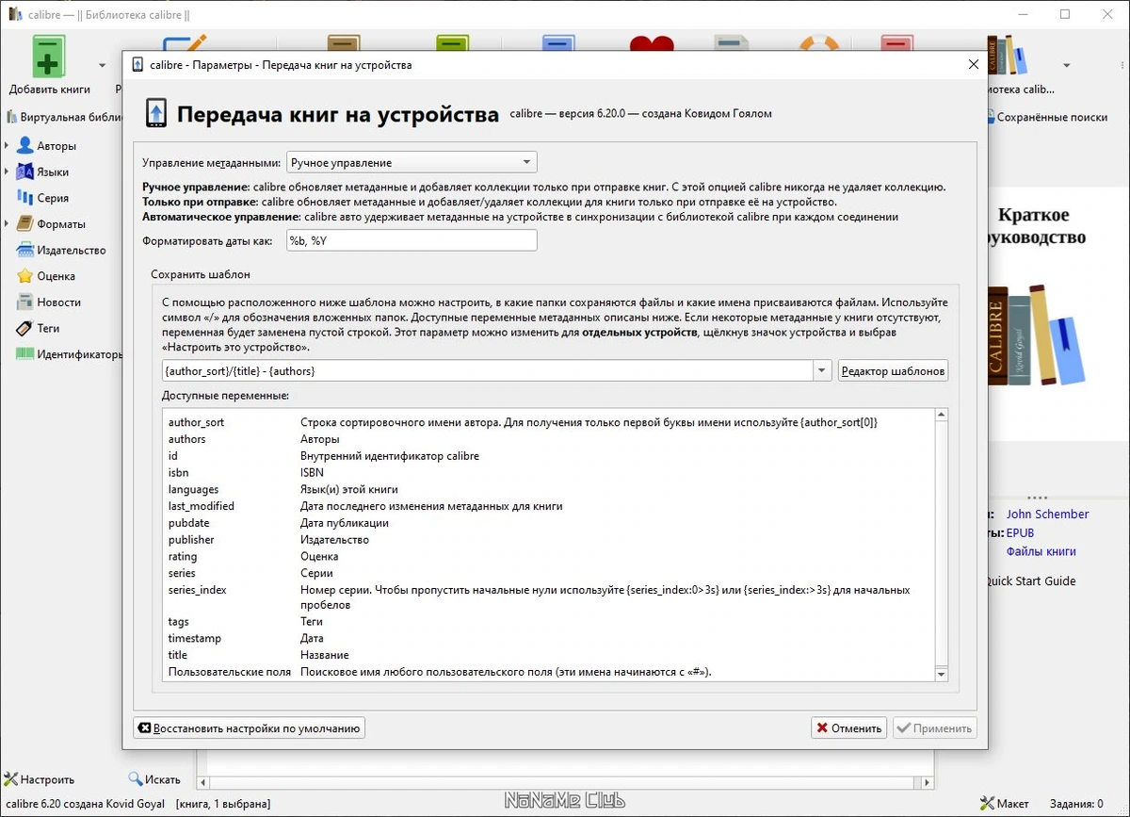Open the John Schember author link
1130x817 pixels.
[1047, 515]
